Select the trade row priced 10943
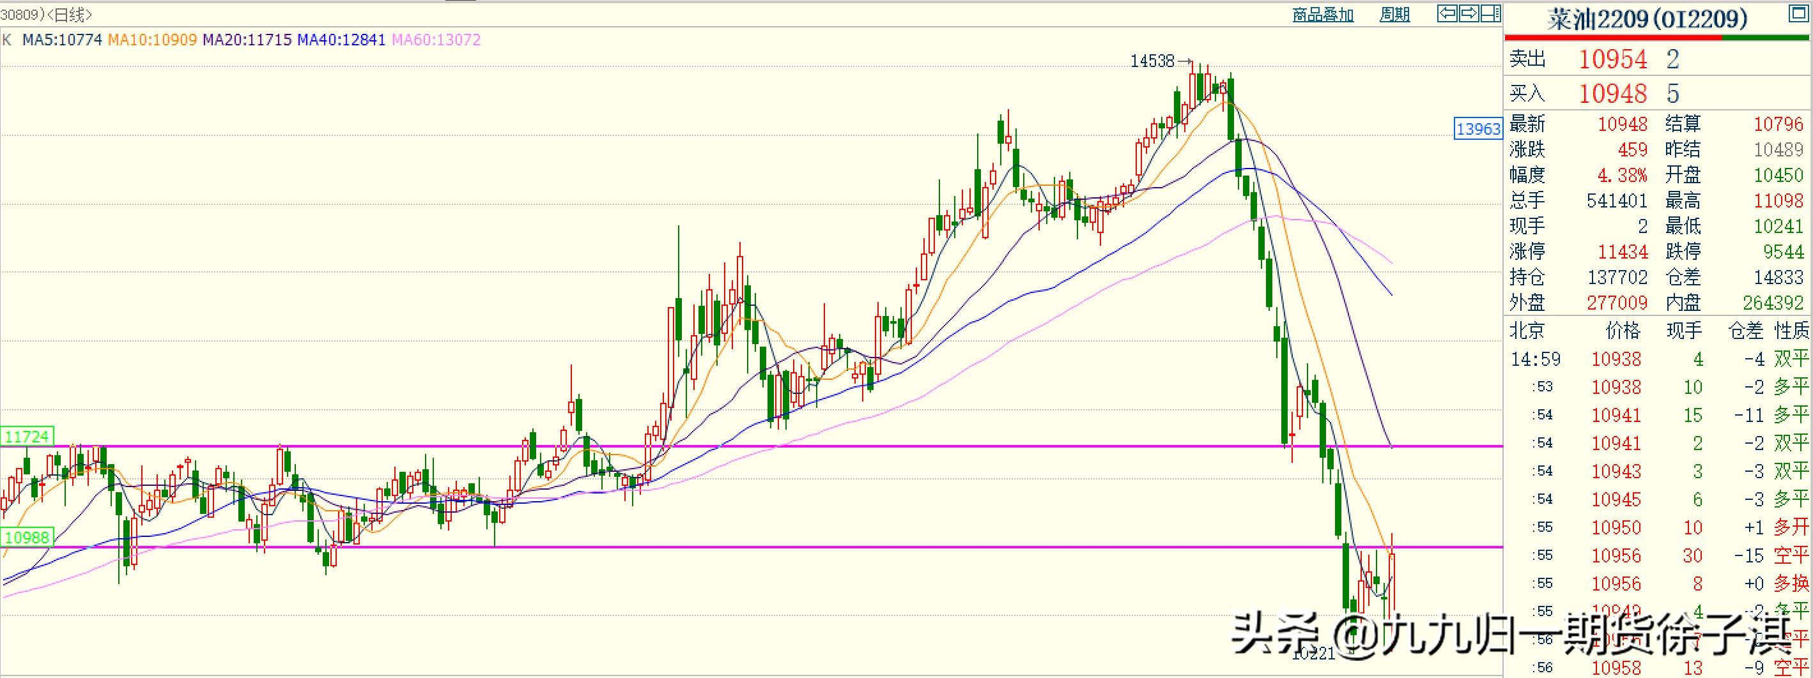Viewport: 1813px width, 678px height. (x=1659, y=471)
